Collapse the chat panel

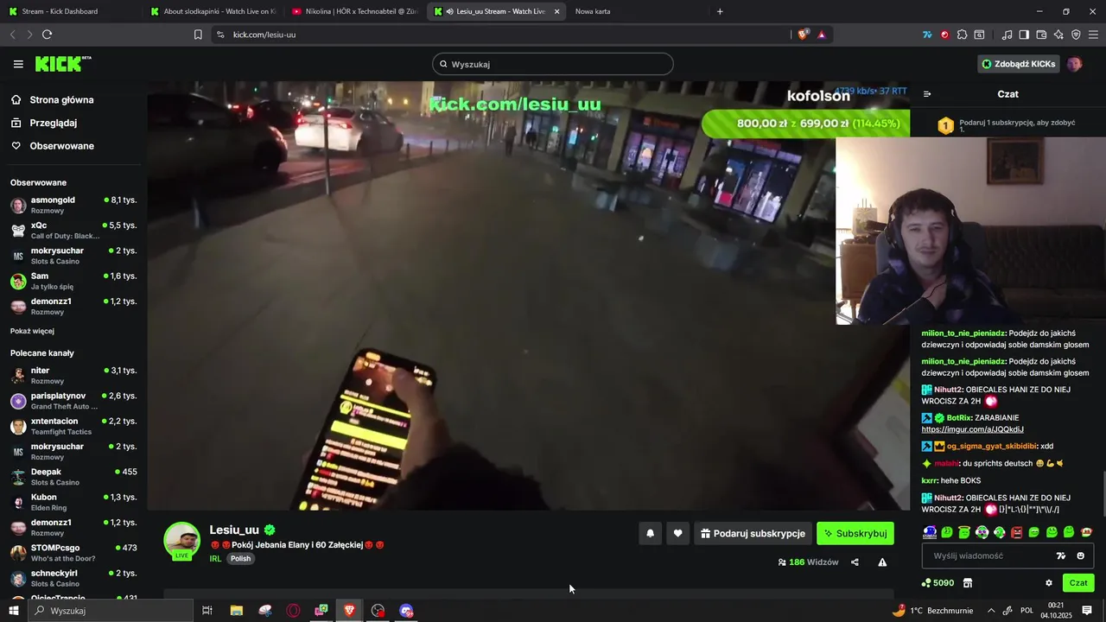tap(927, 94)
